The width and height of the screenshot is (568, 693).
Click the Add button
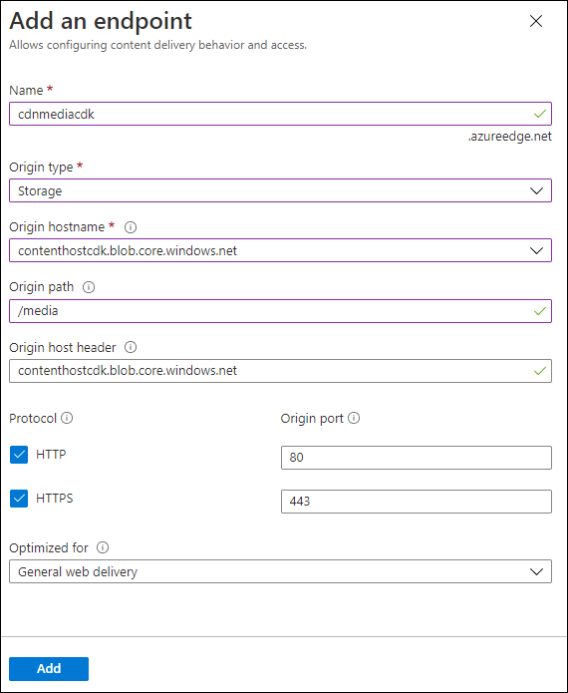[x=49, y=669]
